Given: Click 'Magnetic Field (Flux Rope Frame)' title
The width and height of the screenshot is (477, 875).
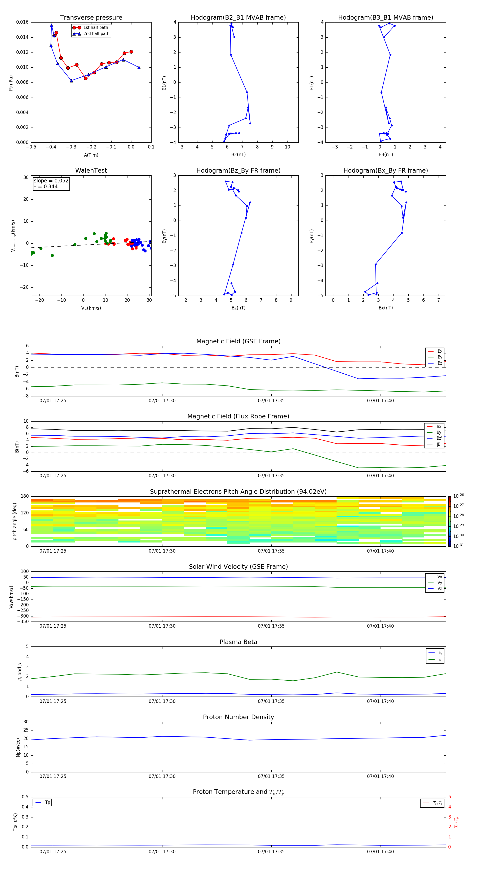Looking at the screenshot, I should [x=238, y=417].
